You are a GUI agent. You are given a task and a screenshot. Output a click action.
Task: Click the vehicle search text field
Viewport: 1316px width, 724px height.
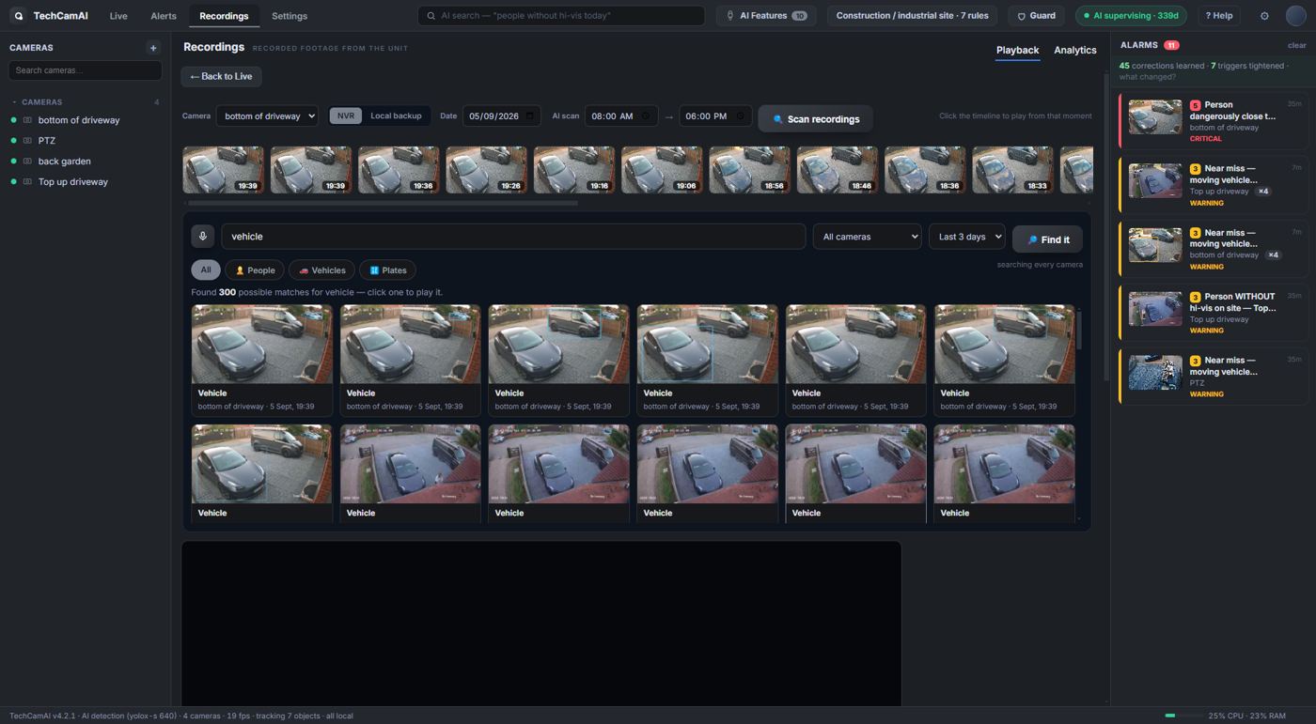513,237
